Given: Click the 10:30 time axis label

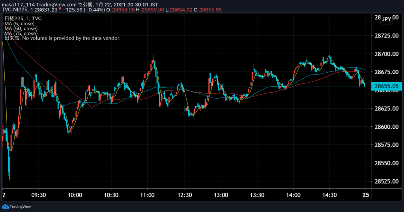Looking at the screenshot, I should point(111,195).
